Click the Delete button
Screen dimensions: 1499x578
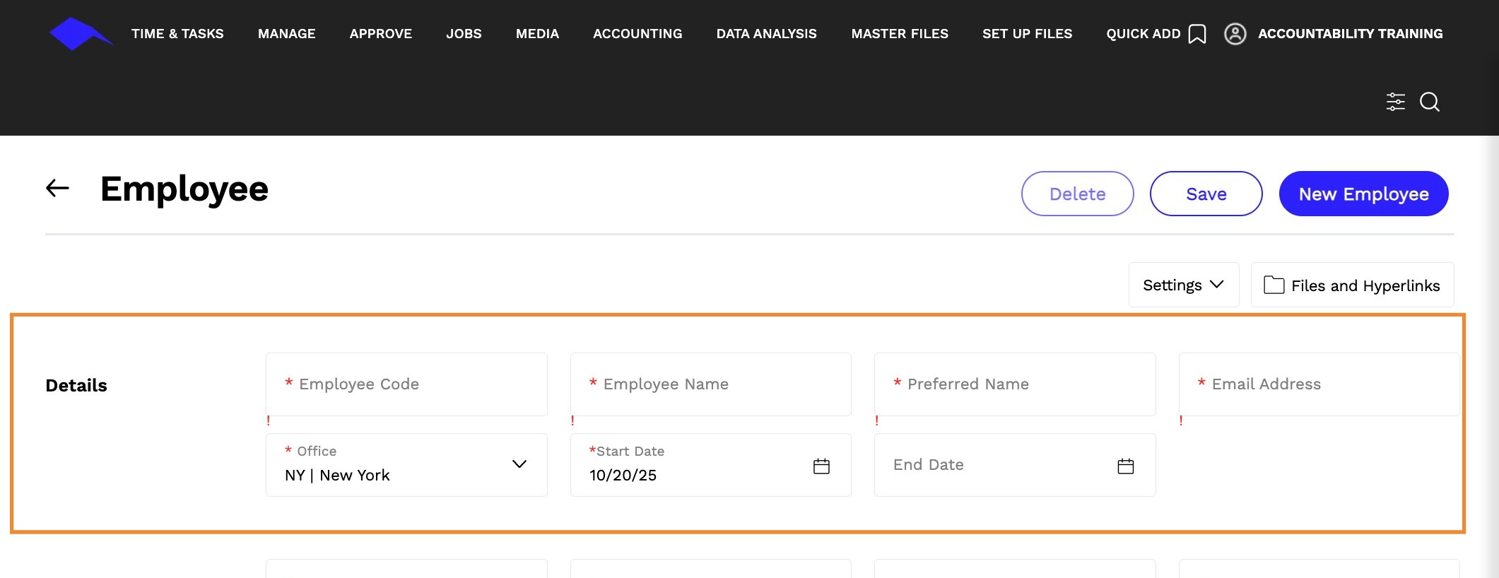coord(1078,194)
